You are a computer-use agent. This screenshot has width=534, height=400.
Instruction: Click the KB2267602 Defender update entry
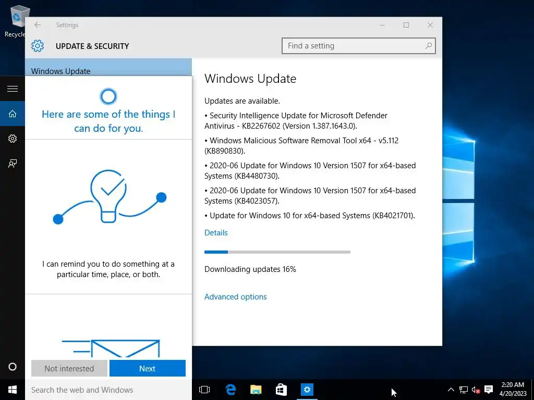[x=296, y=121]
